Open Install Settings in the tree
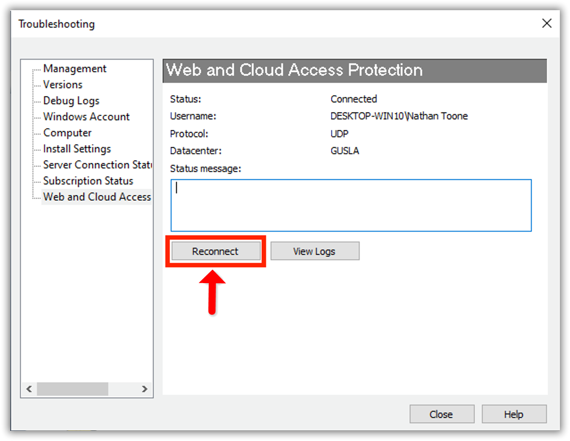The width and height of the screenshot is (570, 441). click(77, 149)
